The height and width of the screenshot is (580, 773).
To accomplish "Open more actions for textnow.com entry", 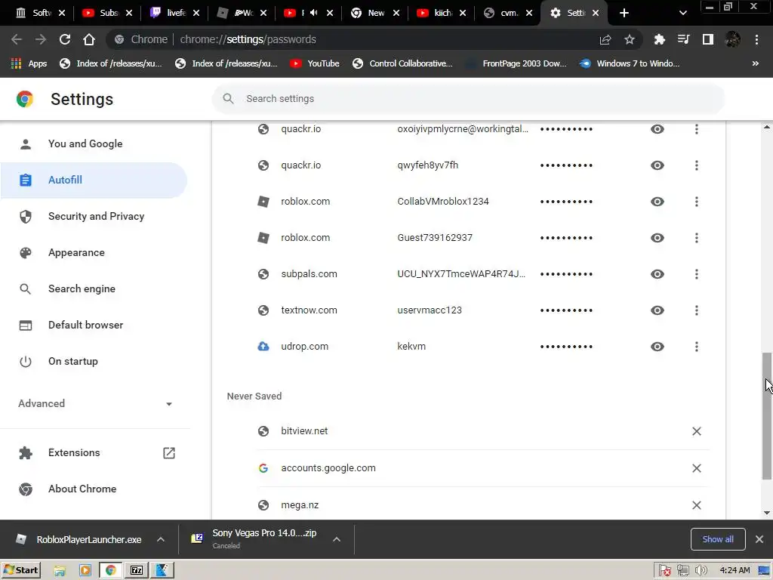I will click(696, 310).
